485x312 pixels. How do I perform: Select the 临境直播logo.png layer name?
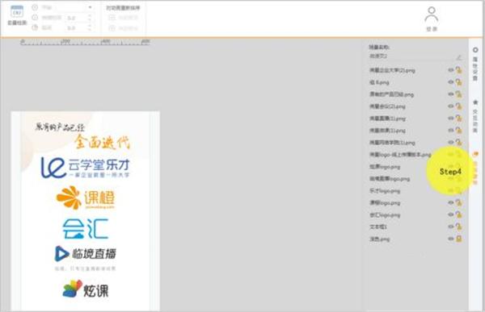click(x=390, y=179)
